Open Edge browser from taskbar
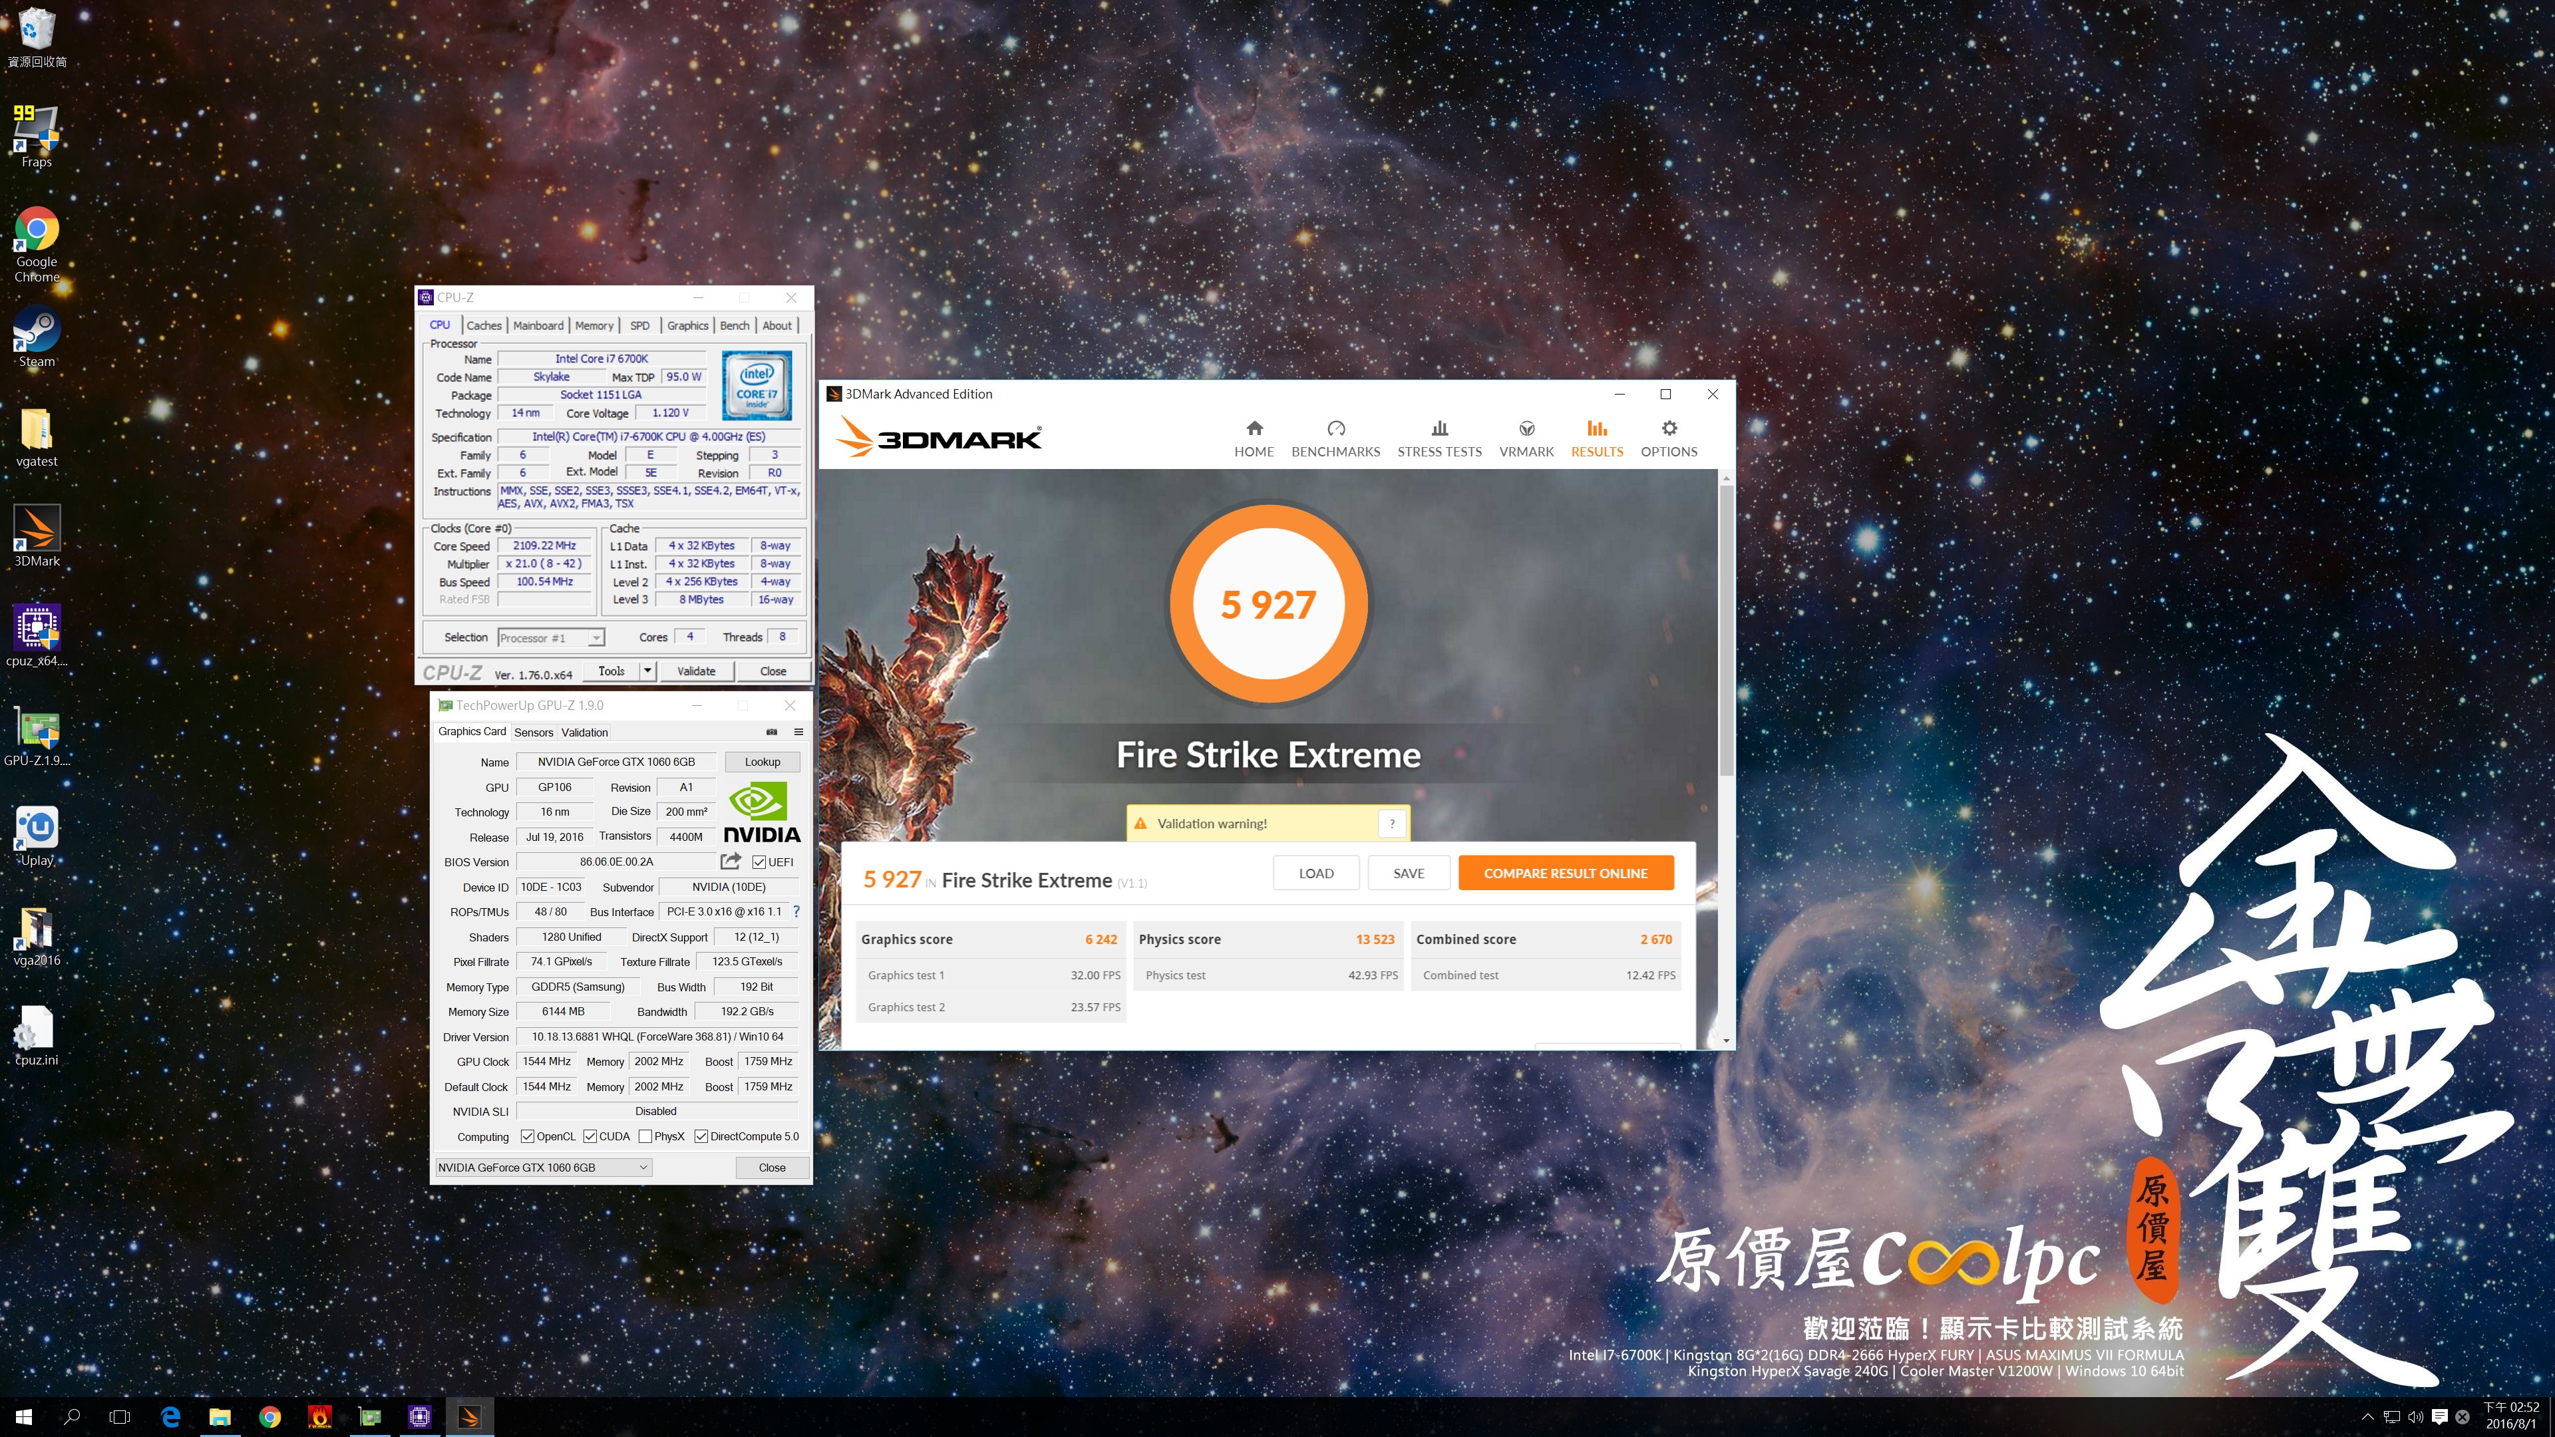 pyautogui.click(x=170, y=1417)
